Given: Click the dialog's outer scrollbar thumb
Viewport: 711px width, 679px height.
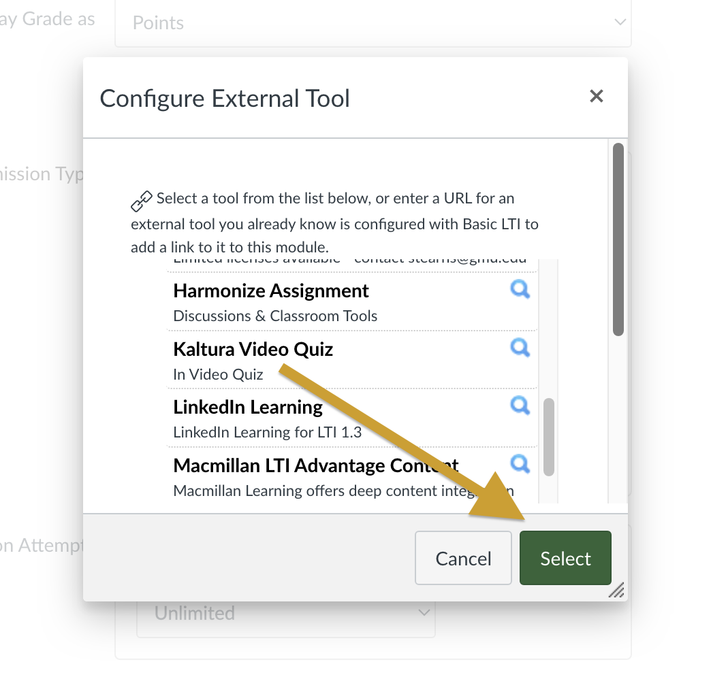Looking at the screenshot, I should click(x=618, y=238).
